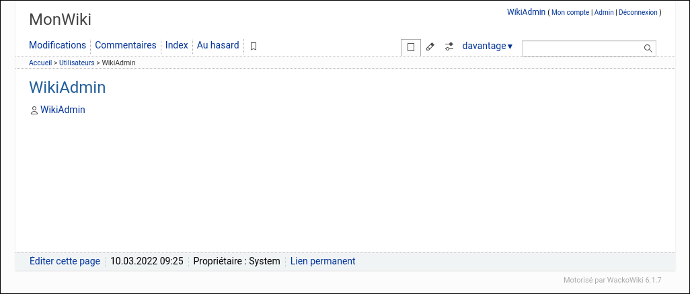Expand the 'davantage' dropdown menu

[487, 46]
